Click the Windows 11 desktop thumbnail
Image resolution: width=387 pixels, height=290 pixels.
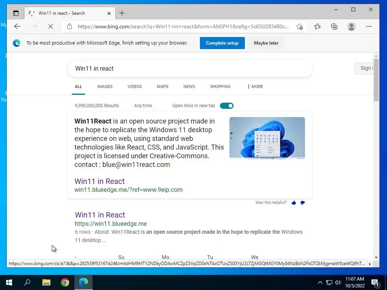point(267,138)
